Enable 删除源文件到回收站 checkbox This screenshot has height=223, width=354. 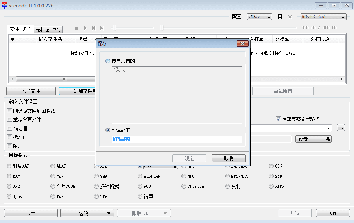(x=10, y=111)
